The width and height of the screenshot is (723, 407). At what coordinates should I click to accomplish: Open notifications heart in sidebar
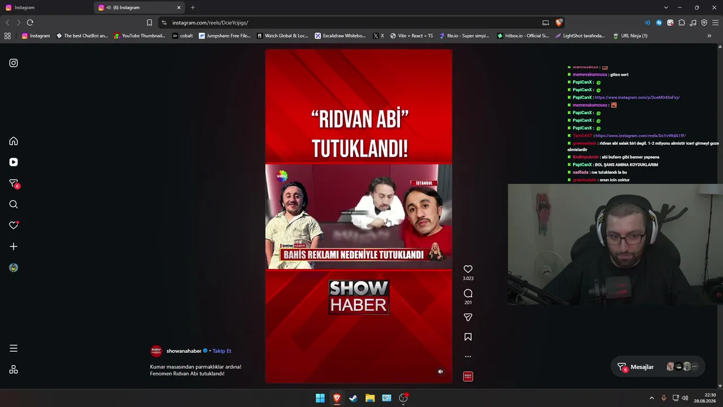[14, 225]
